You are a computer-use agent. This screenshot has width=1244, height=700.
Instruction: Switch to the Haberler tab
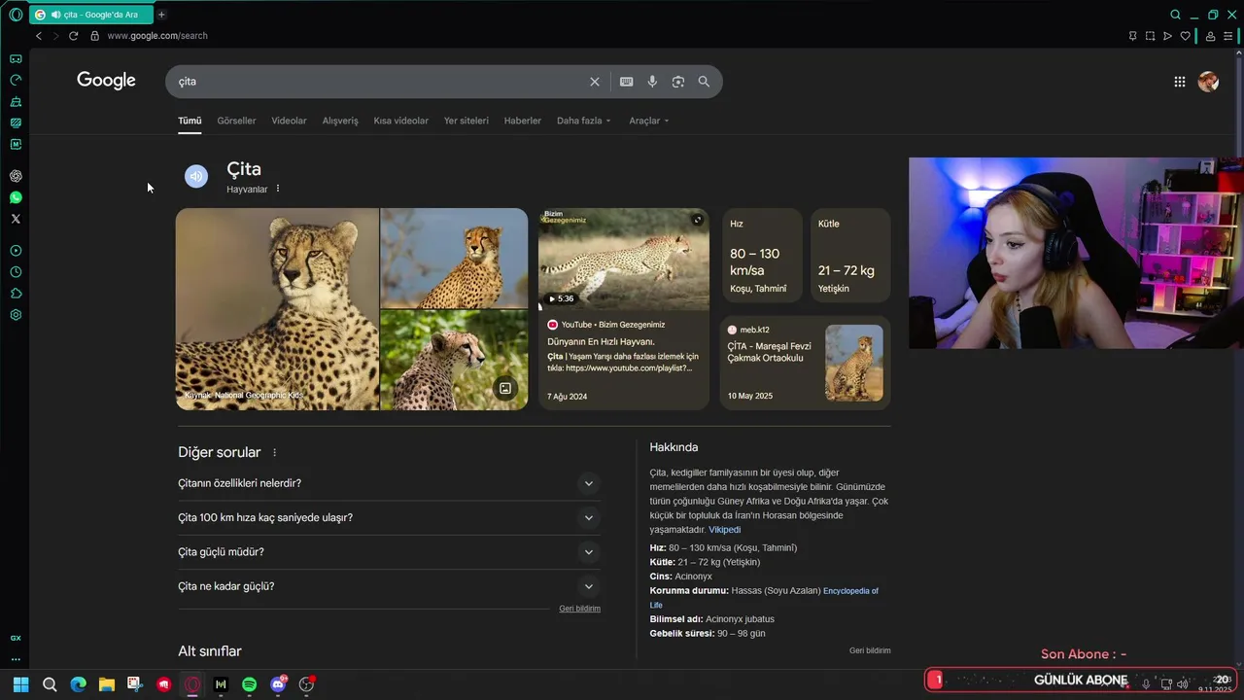coord(523,121)
